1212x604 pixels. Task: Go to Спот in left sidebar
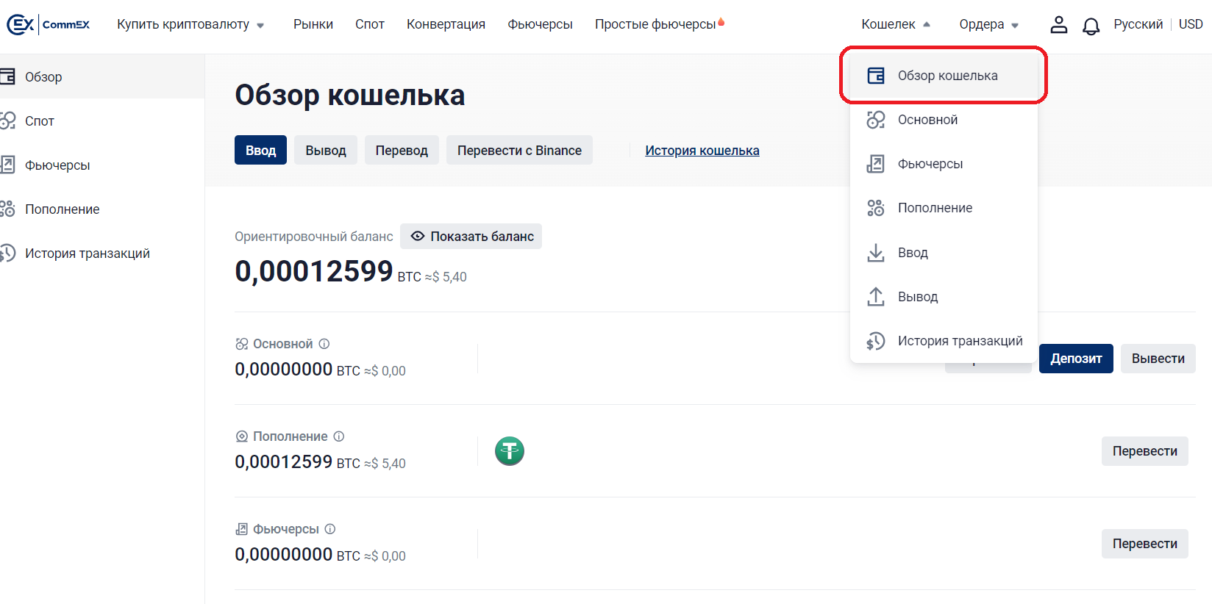[x=40, y=121]
